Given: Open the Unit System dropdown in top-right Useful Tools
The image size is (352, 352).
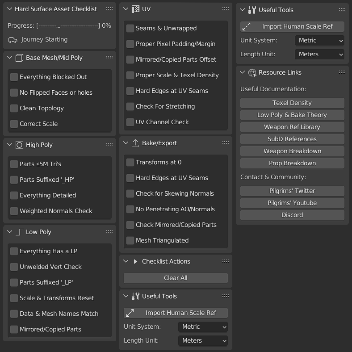Looking at the screenshot, I should click(319, 40).
